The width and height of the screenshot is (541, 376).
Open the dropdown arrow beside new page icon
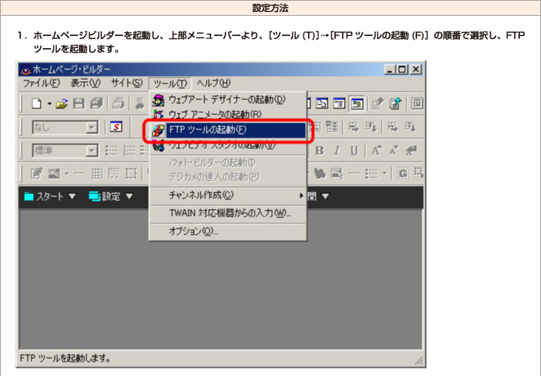49,104
